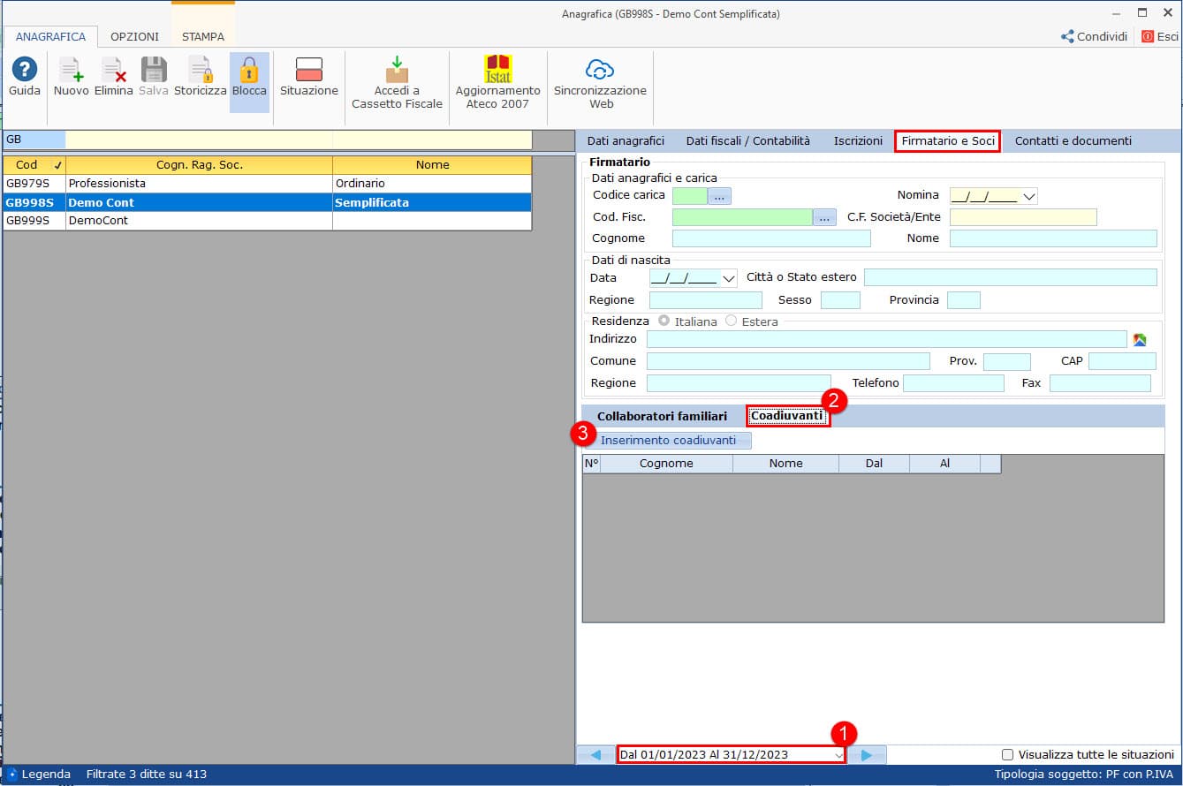Click the Esci exit icon
Viewport: 1183px width, 786px height.
[1148, 36]
